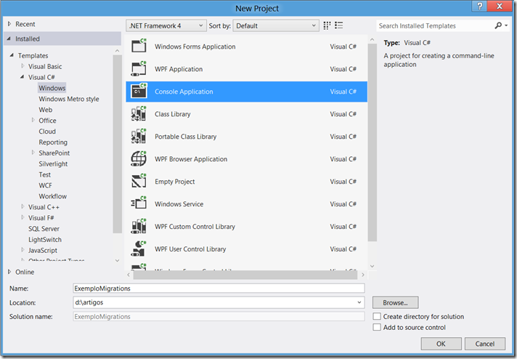Open the dialog help question mark
Viewport: 517px width, 359px height.
pos(480,6)
